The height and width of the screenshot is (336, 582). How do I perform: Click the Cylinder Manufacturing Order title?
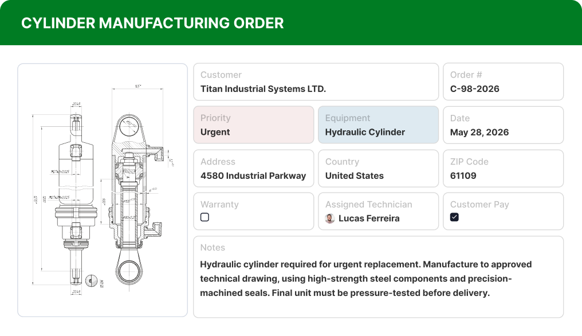(152, 23)
